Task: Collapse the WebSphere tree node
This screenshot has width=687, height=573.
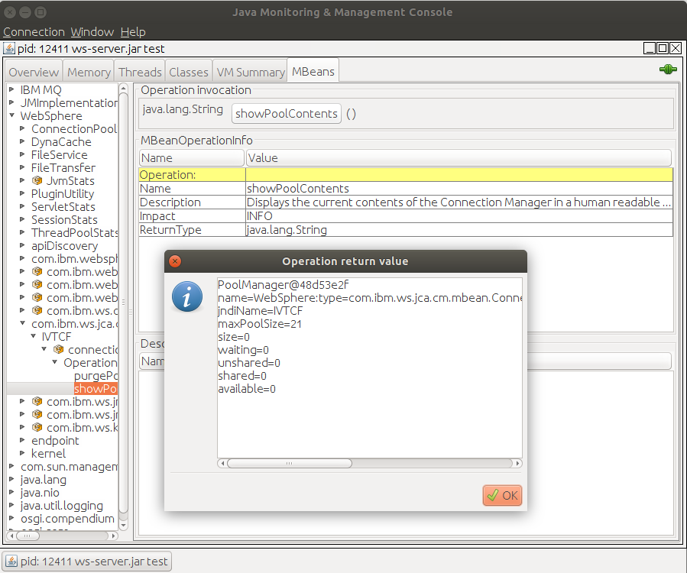Action: point(12,116)
